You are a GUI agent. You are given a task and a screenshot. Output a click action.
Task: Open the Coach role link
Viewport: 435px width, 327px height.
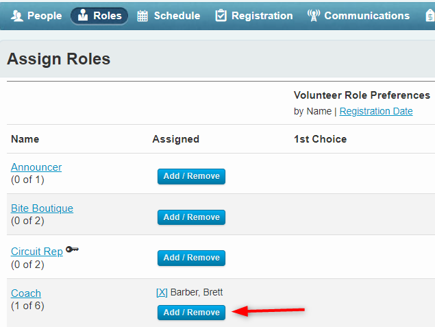tap(26, 293)
